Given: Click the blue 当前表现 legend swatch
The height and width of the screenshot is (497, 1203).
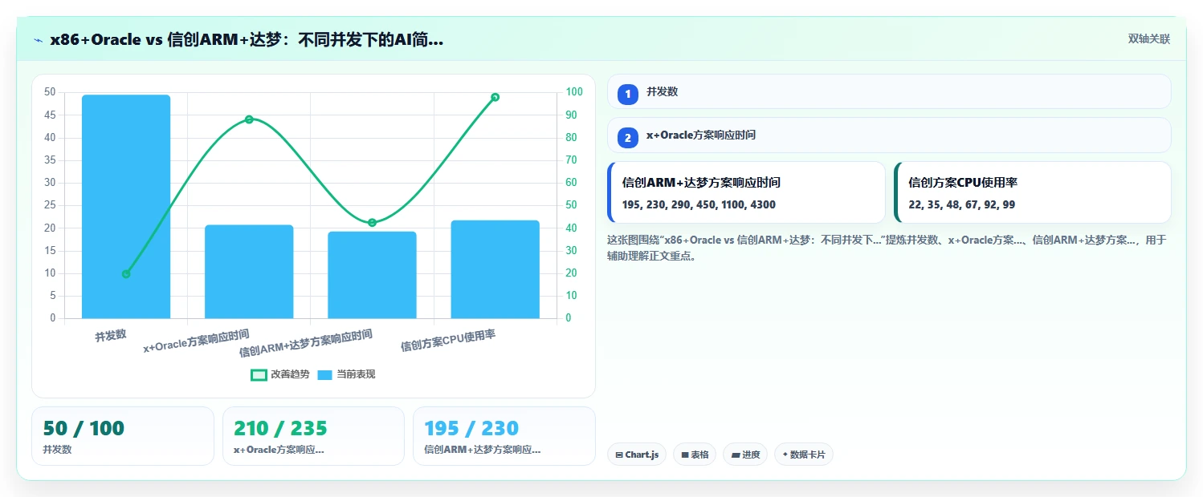Looking at the screenshot, I should tap(325, 374).
